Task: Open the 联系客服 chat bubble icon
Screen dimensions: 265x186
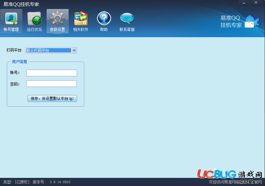Action: coord(127,22)
